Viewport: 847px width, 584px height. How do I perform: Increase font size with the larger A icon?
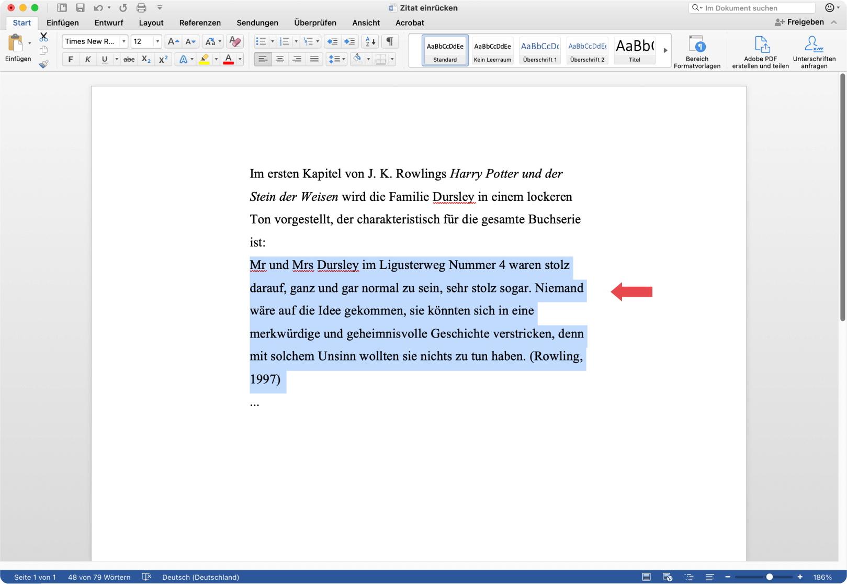coord(173,41)
